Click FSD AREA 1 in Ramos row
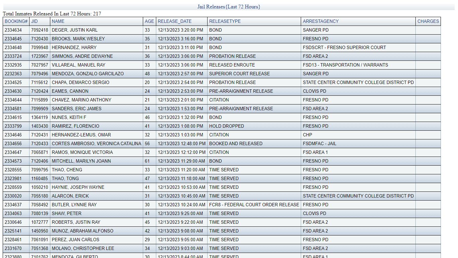This screenshot has height=258, width=458. coord(316,152)
